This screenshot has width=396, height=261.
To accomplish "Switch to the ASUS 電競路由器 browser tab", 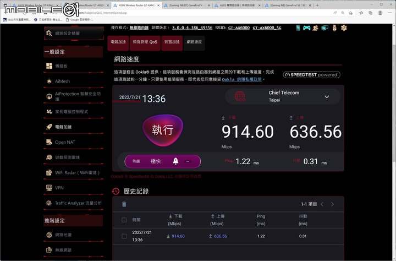I will pyautogui.click(x=237, y=5).
